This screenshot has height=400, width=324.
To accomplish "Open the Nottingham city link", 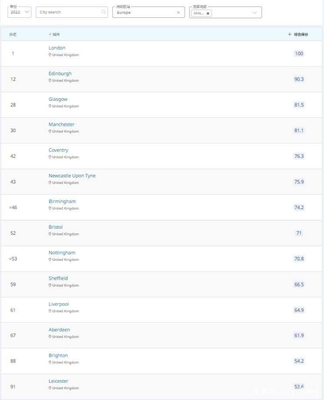I will point(62,253).
